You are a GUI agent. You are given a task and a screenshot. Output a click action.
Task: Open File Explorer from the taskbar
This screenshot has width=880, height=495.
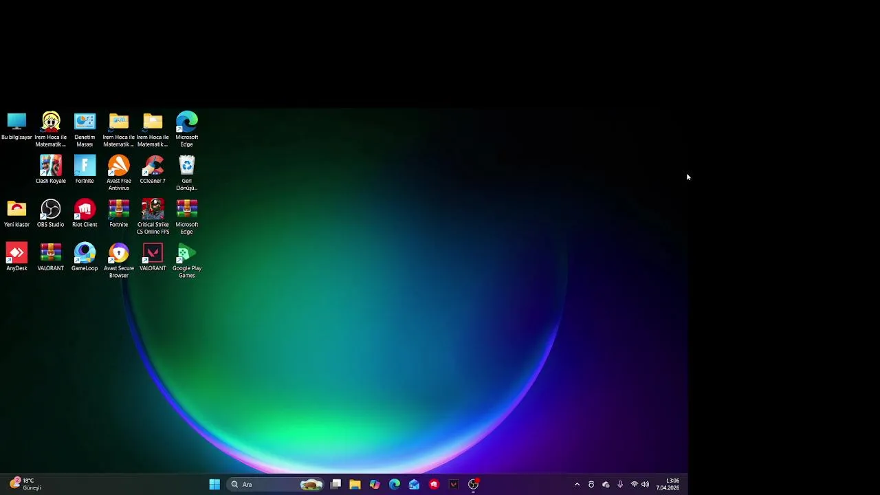pyautogui.click(x=355, y=485)
